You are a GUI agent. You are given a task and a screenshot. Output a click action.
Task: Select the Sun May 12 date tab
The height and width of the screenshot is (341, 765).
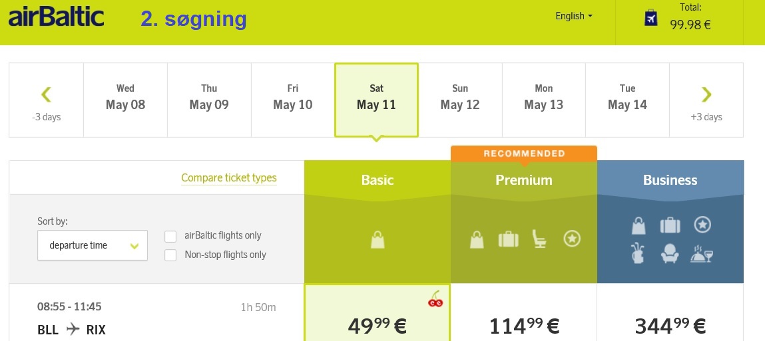point(460,100)
